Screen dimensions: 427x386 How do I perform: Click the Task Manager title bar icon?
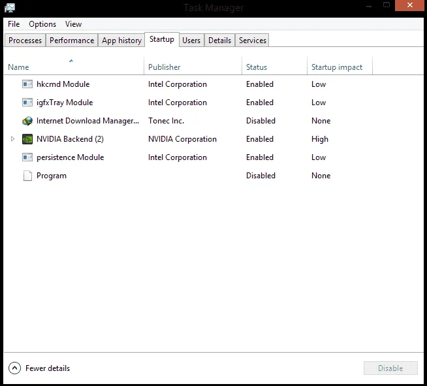click(x=10, y=8)
